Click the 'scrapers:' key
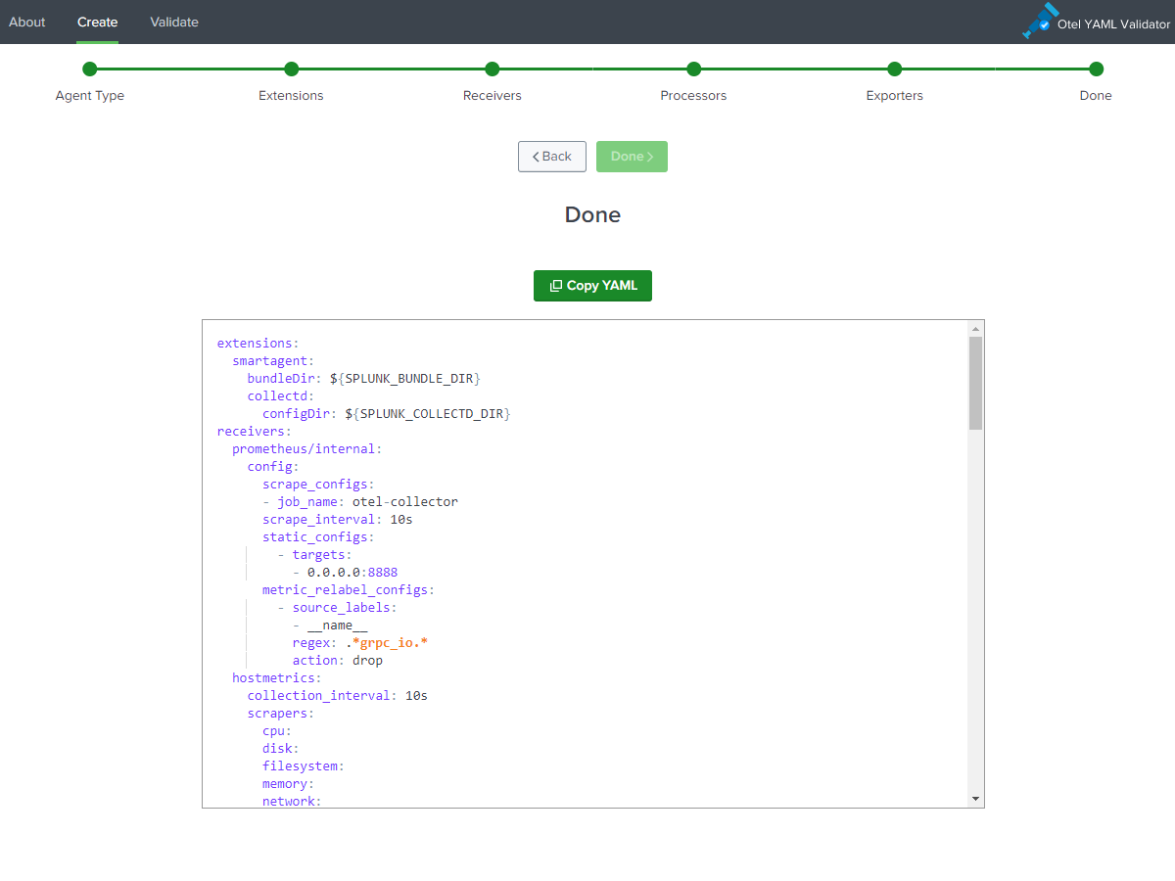Viewport: 1175px width, 881px height. coord(281,714)
